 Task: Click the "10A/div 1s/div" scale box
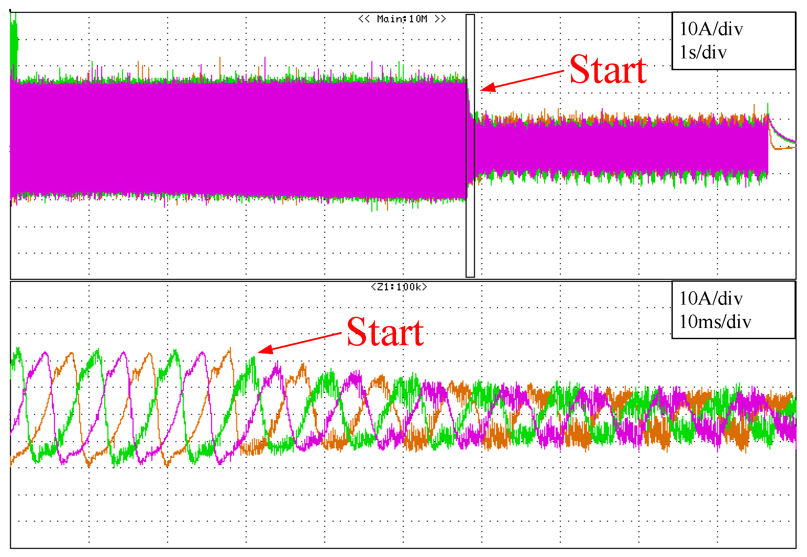point(734,41)
